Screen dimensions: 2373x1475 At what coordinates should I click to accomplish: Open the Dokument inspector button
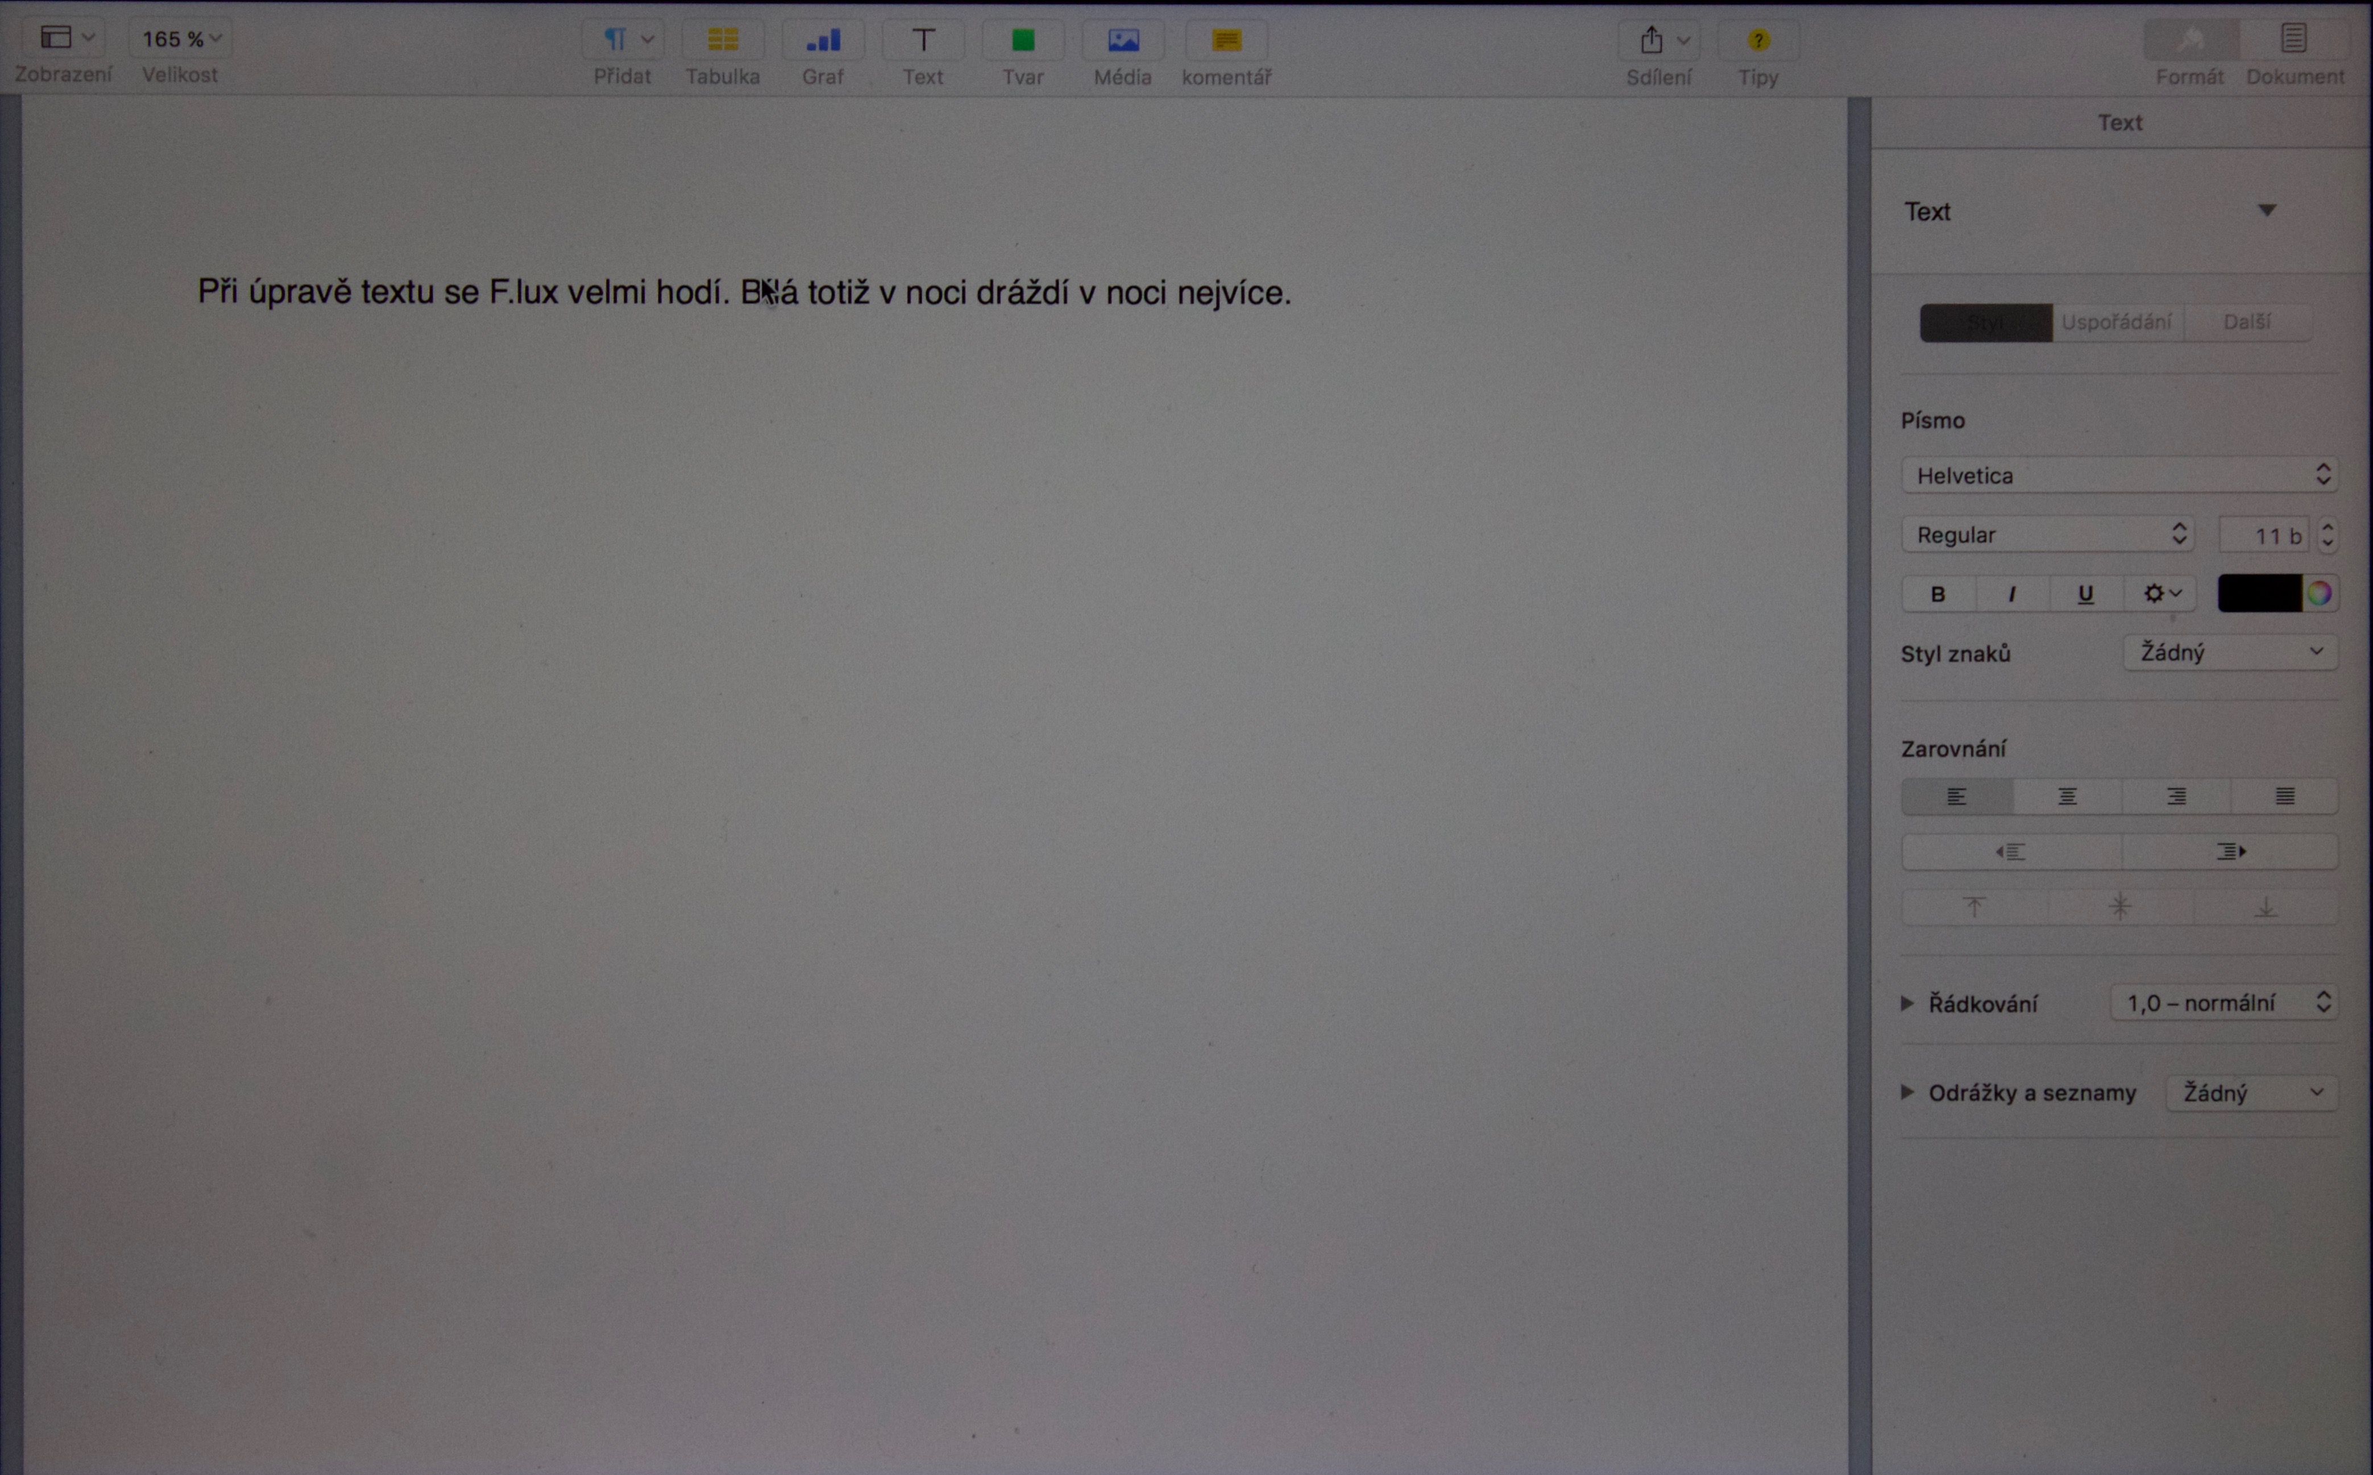2293,40
